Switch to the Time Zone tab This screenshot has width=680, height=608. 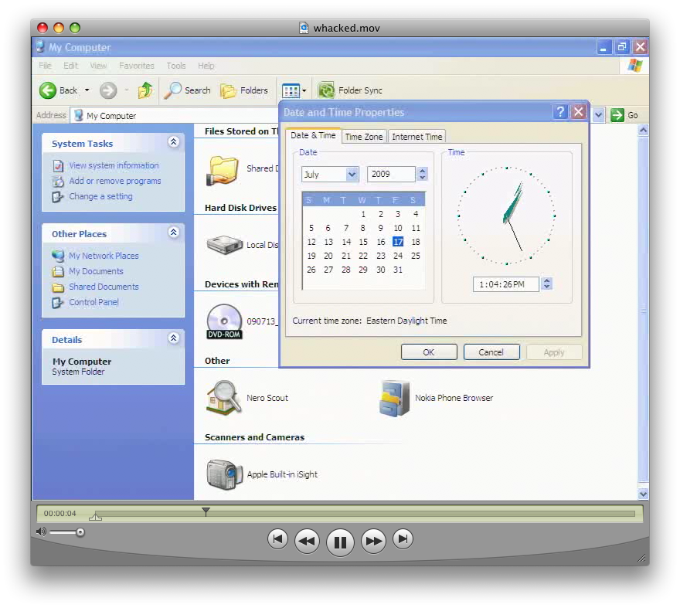(363, 137)
